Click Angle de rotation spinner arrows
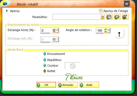Image resolution: width=137 pixels, height=96 pixels. pos(106,30)
